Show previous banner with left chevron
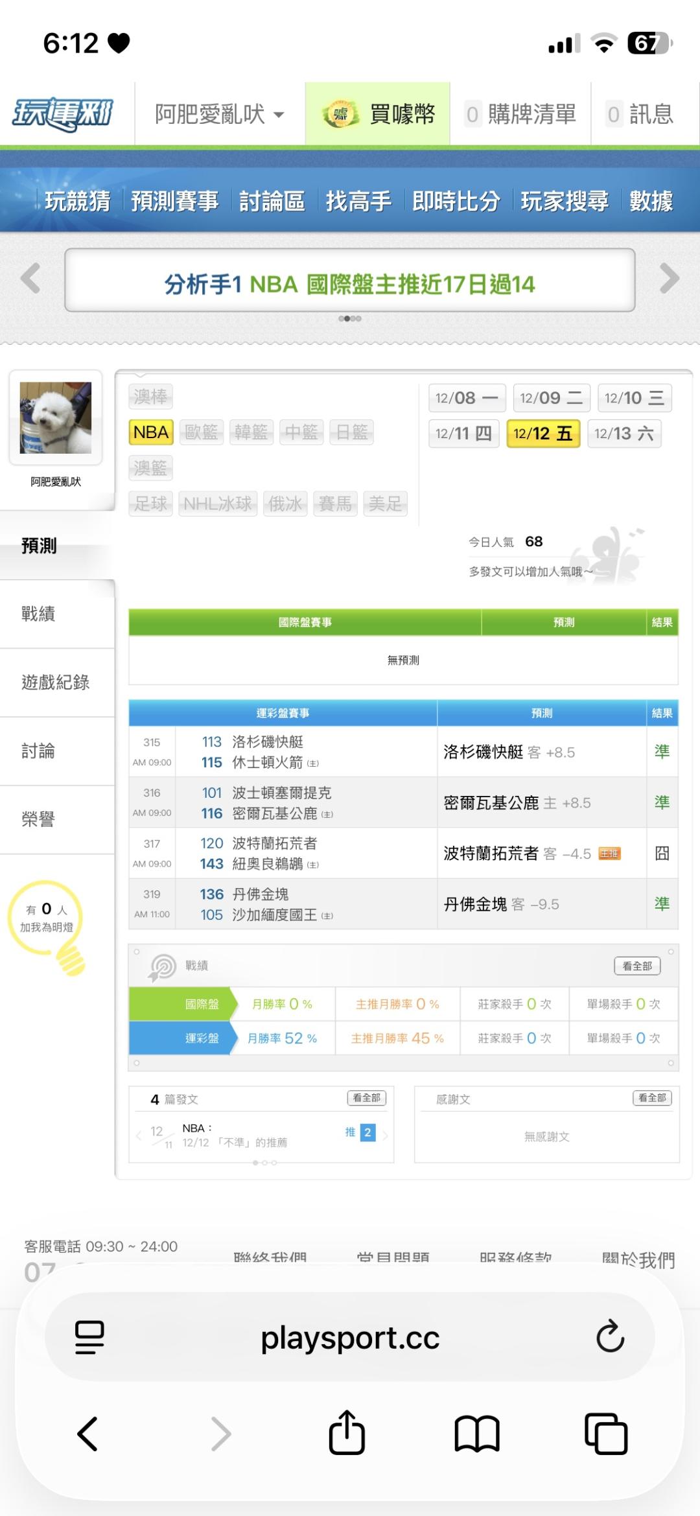 point(30,279)
